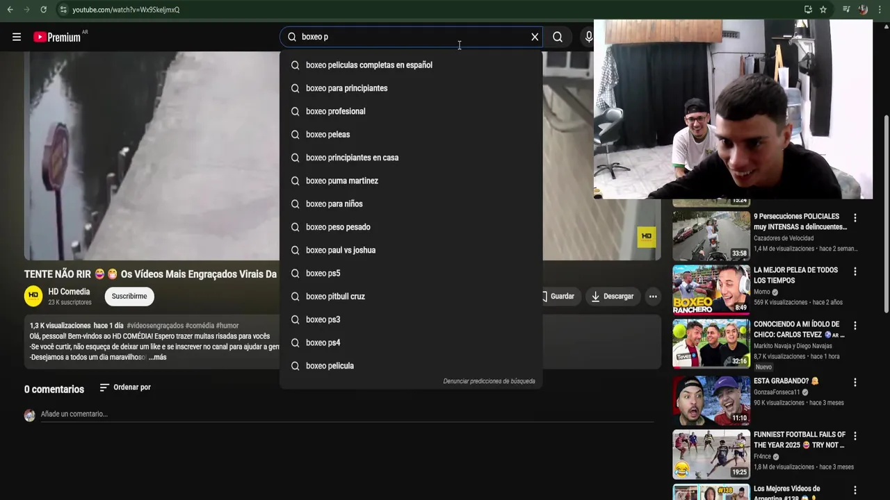This screenshot has width=890, height=500.
Task: Open options menu for 'CONOCIENDO A MI ÍDOLO'
Action: point(855,326)
